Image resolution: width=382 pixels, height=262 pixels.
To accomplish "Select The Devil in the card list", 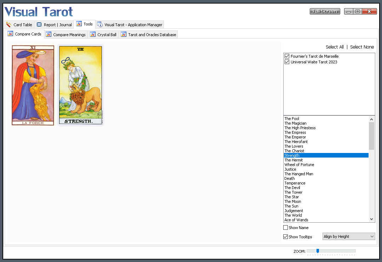I will click(326, 188).
